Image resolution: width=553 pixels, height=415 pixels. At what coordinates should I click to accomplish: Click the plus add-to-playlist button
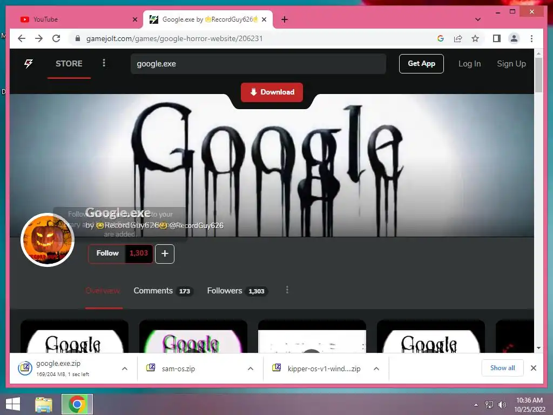tap(165, 254)
